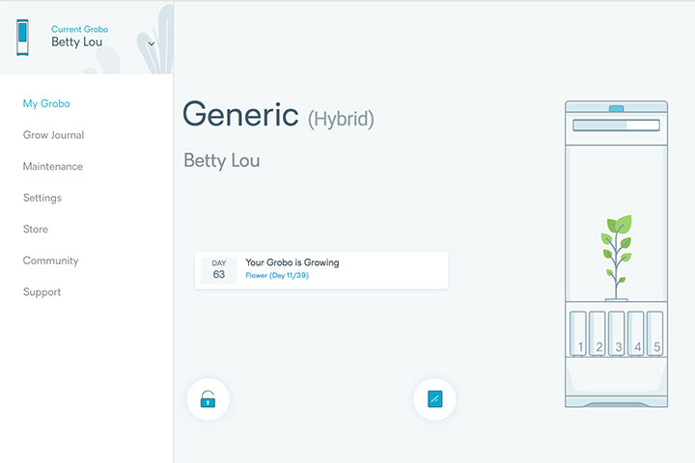Open the Community section
Screen dimensions: 695x463
(x=50, y=261)
